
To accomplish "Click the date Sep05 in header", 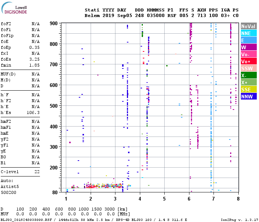I will point(125,16).
